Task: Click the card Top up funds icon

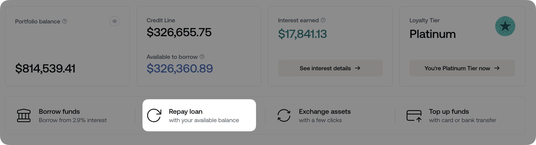Action: 414,115
